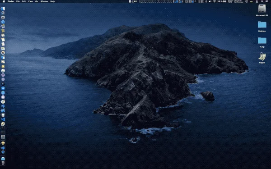Viewport: 271px width, 169px height.
Task: Select the Macintosh HD drive icon
Action: tap(262, 9)
